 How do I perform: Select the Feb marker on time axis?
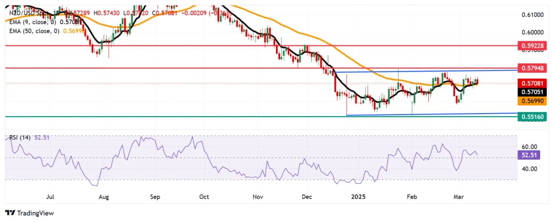pyautogui.click(x=411, y=196)
